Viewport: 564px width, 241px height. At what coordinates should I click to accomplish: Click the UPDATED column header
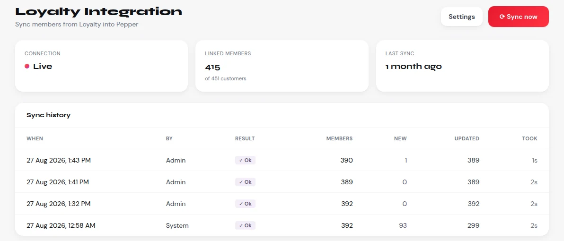[467, 138]
